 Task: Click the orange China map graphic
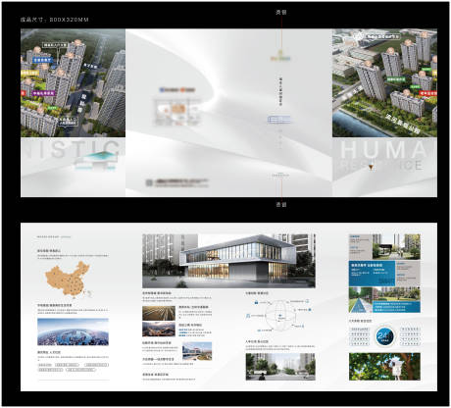coord(68,280)
